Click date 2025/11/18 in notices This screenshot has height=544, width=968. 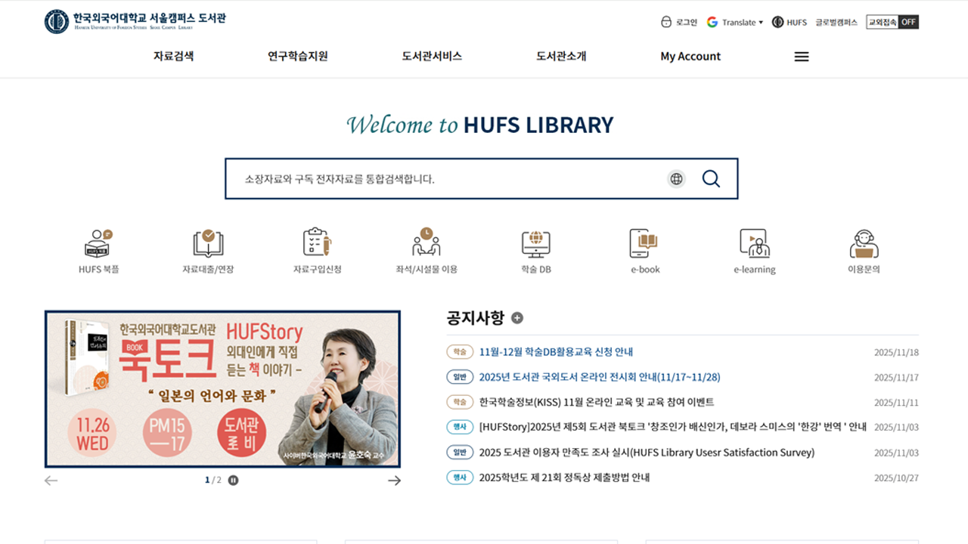point(896,353)
